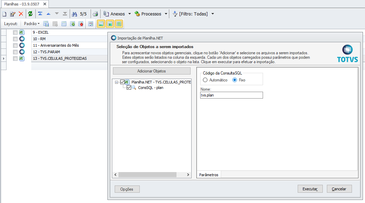Select the Fixo radio option
Image resolution: width=365 pixels, height=203 pixels.
pyautogui.click(x=235, y=80)
